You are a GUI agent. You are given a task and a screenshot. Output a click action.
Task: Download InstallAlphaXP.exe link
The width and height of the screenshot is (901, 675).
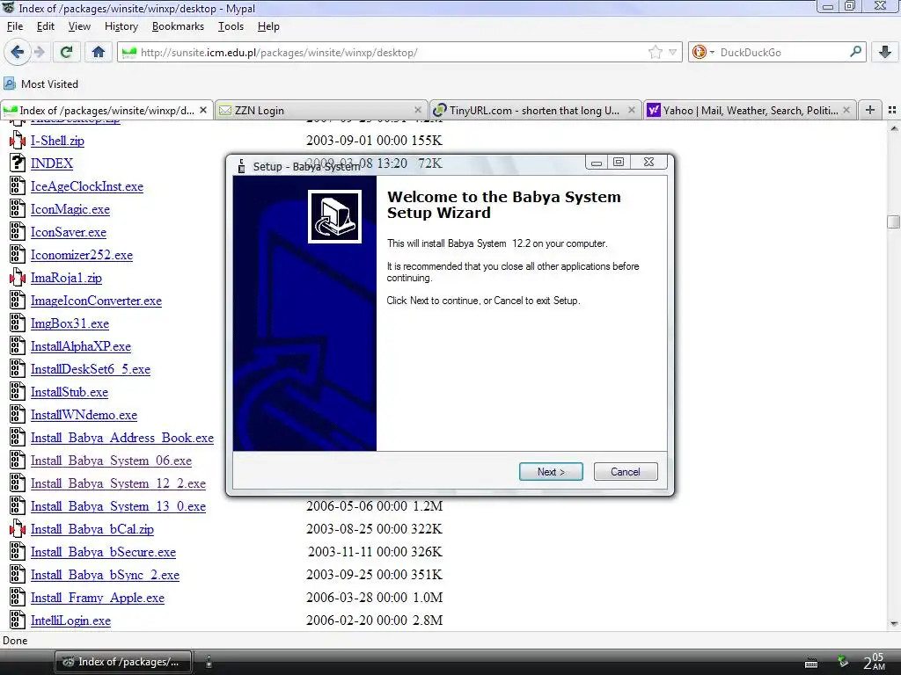click(81, 346)
